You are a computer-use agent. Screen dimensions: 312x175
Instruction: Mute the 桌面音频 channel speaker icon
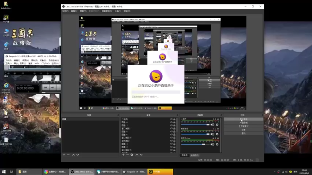pos(212,134)
